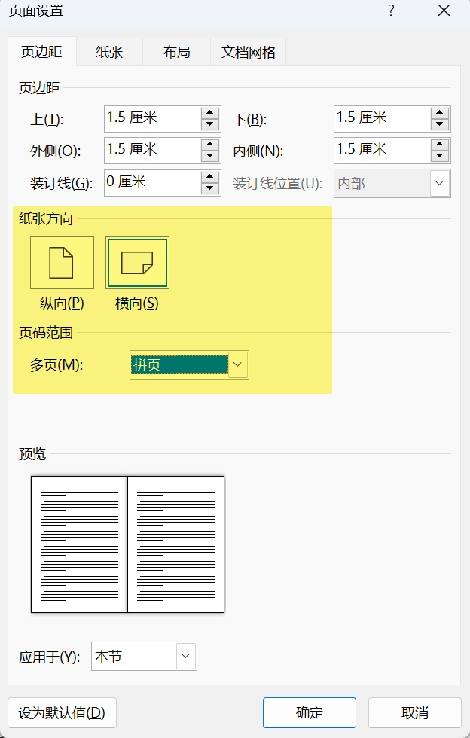Click the 装订线(G) label
This screenshot has height=738, width=470.
pos(61,183)
